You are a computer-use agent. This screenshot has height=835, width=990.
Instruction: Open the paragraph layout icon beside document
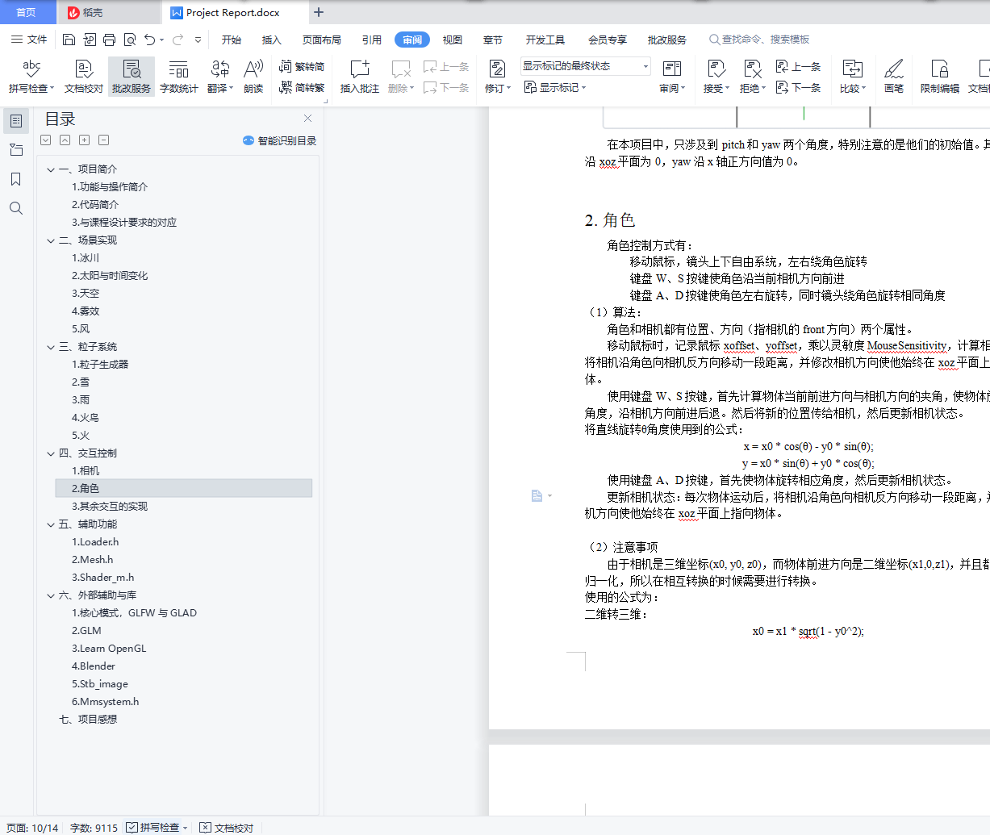(x=541, y=496)
